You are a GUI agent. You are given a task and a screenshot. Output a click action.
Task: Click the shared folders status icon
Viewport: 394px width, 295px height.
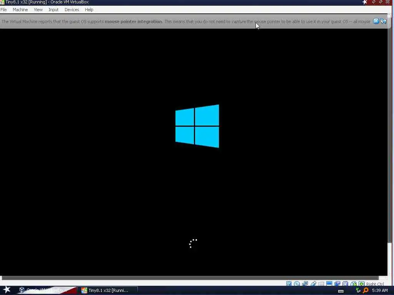click(321, 284)
